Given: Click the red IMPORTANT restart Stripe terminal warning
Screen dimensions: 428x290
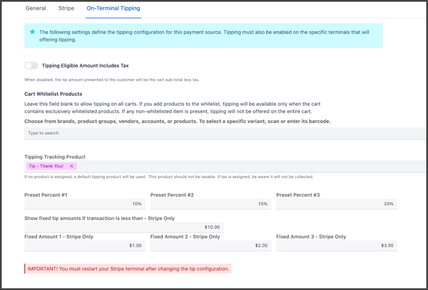Looking at the screenshot, I should click(x=128, y=269).
